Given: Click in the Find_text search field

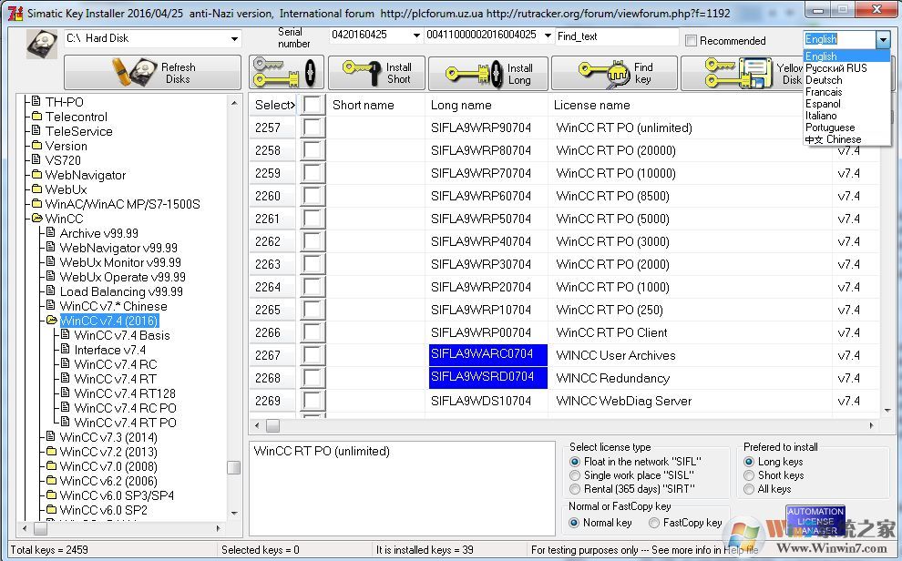Looking at the screenshot, I should [x=616, y=36].
